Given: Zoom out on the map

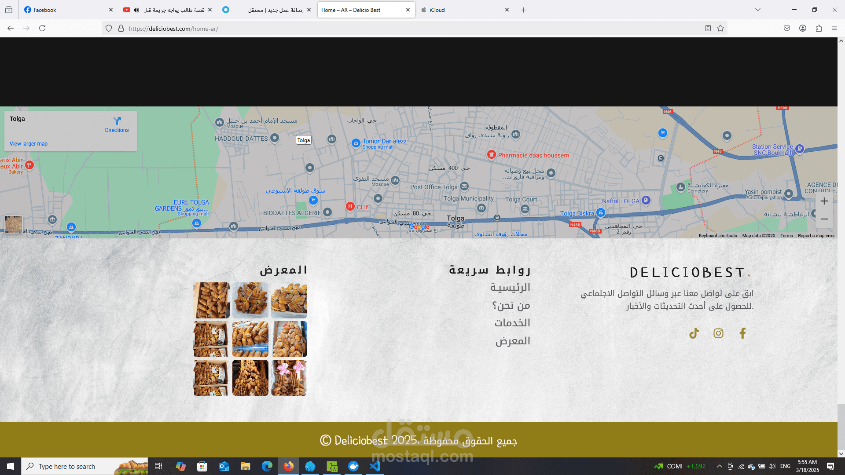Looking at the screenshot, I should 824,219.
